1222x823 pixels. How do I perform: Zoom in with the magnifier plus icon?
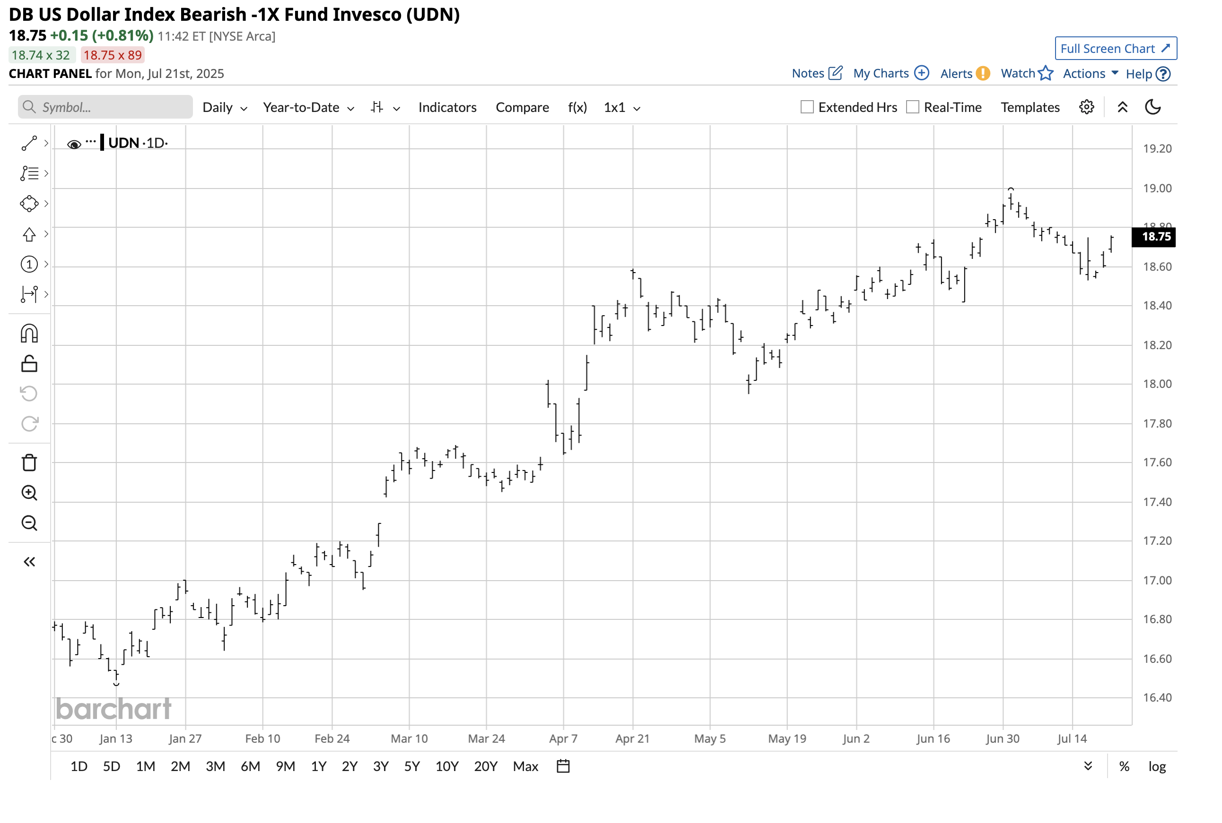click(29, 493)
